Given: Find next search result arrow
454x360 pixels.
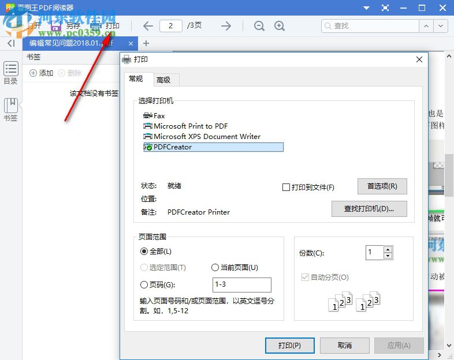Looking at the screenshot, I should (441, 26).
